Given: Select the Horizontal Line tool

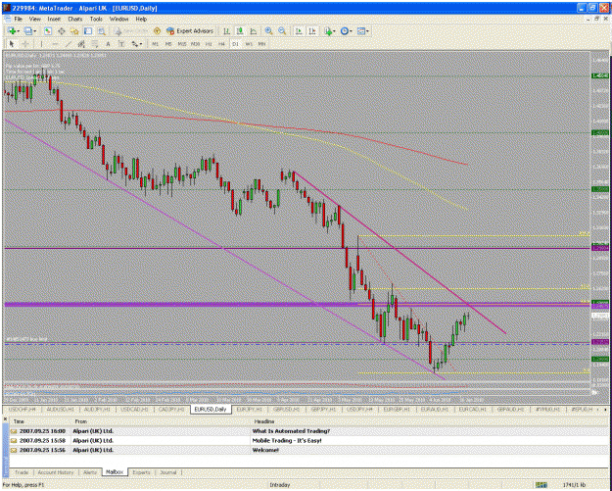Looking at the screenshot, I should point(55,44).
